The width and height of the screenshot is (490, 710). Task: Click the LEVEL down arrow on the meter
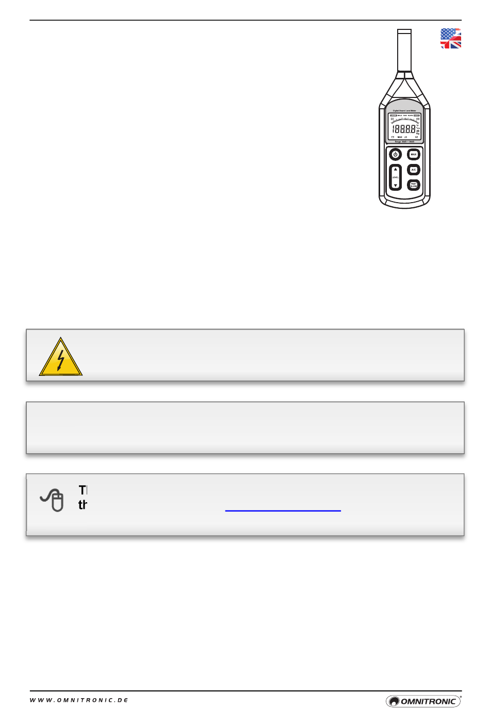(395, 185)
